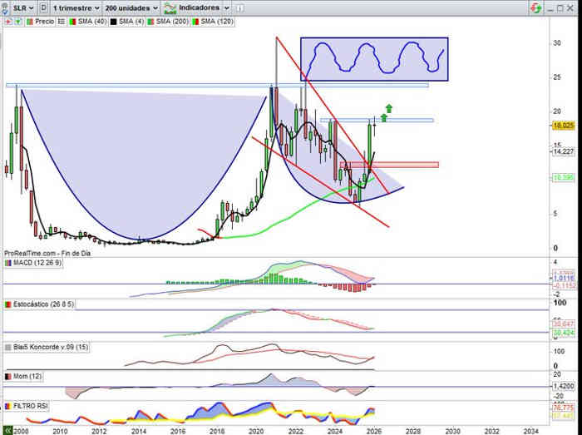The width and height of the screenshot is (582, 435).
Task: Click the Indicadores chart icon
Action: tap(171, 7)
